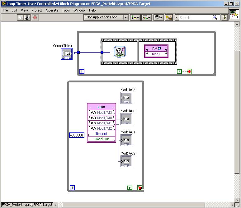Click vertical scrollbar down arrow
This screenshot has width=241, height=208.
(x=237, y=200)
